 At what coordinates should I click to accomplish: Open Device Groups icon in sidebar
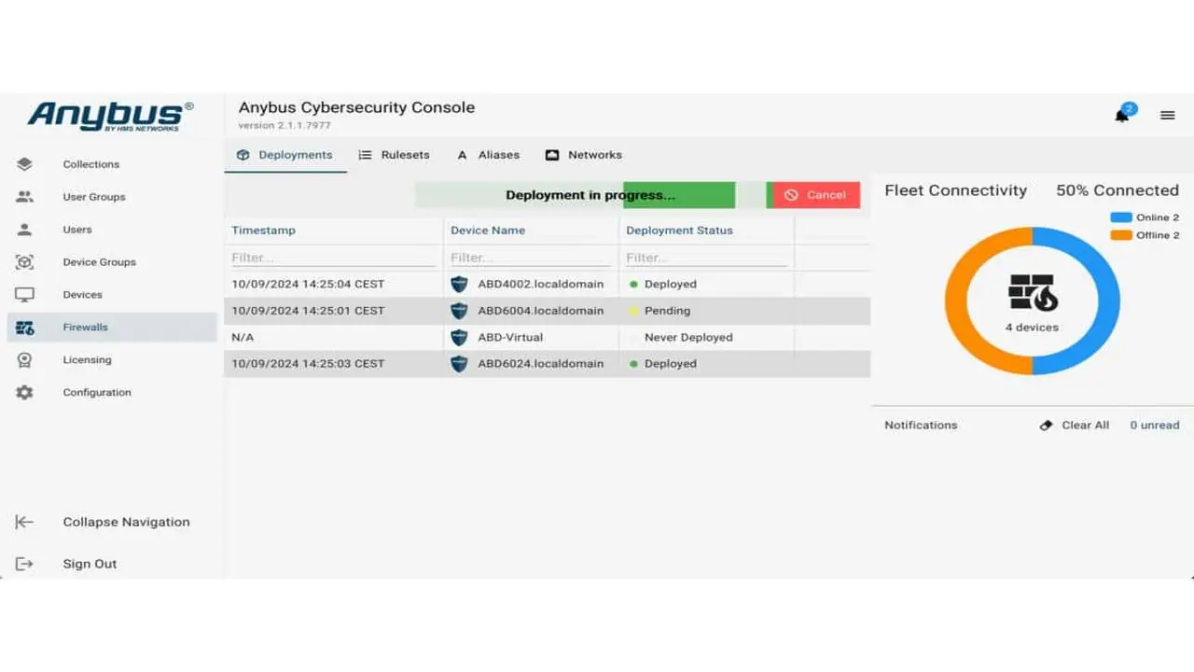pos(25,262)
